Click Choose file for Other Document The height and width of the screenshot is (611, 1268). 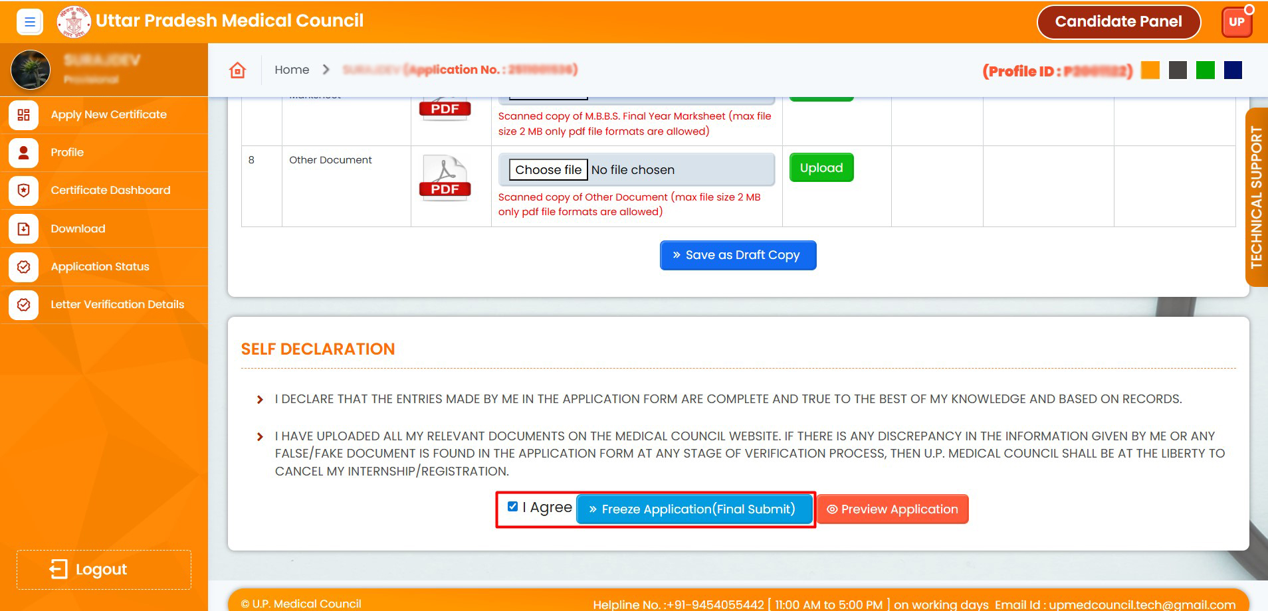click(548, 170)
